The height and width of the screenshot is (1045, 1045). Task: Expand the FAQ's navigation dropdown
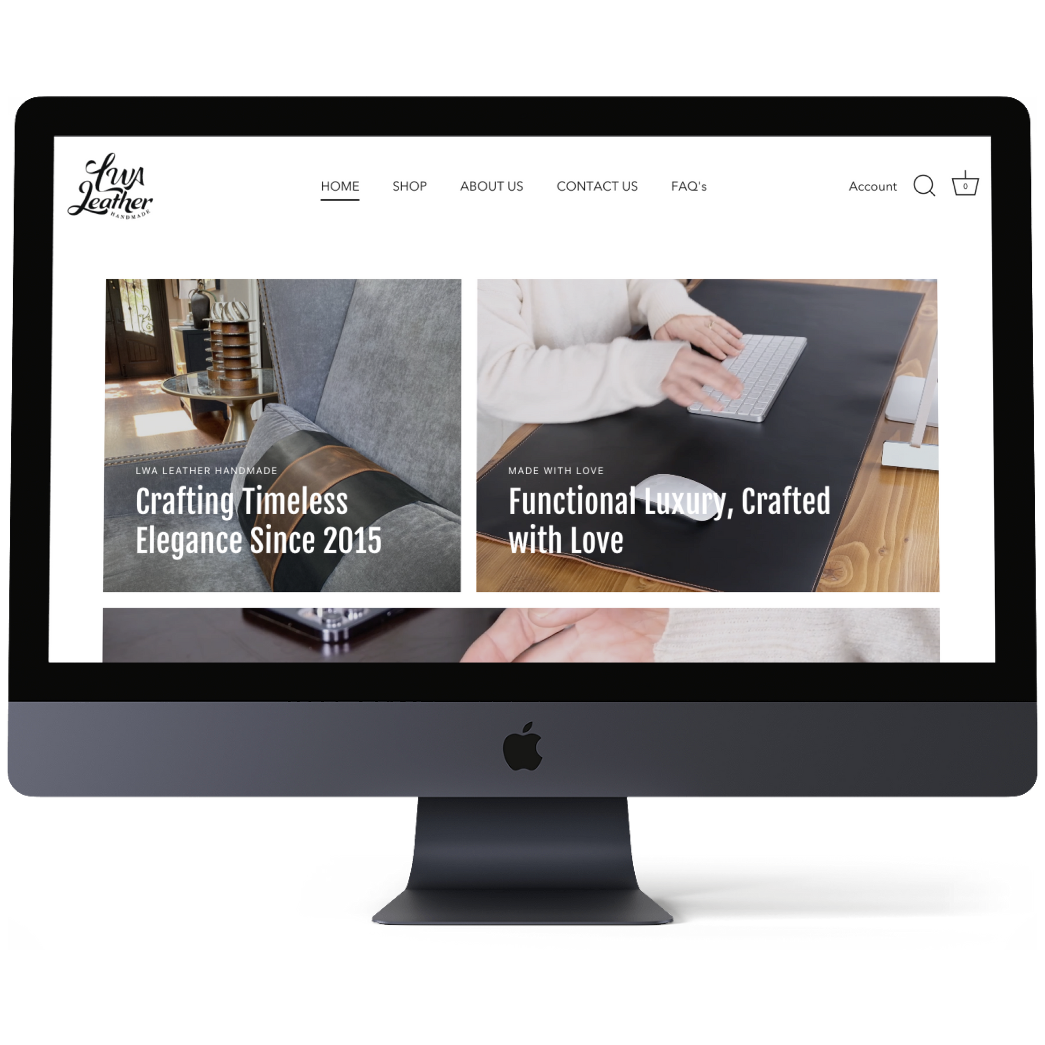tap(689, 186)
